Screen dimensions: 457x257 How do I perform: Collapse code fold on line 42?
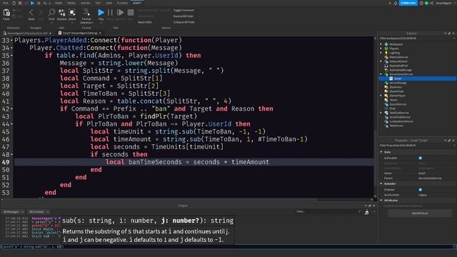pos(12,109)
